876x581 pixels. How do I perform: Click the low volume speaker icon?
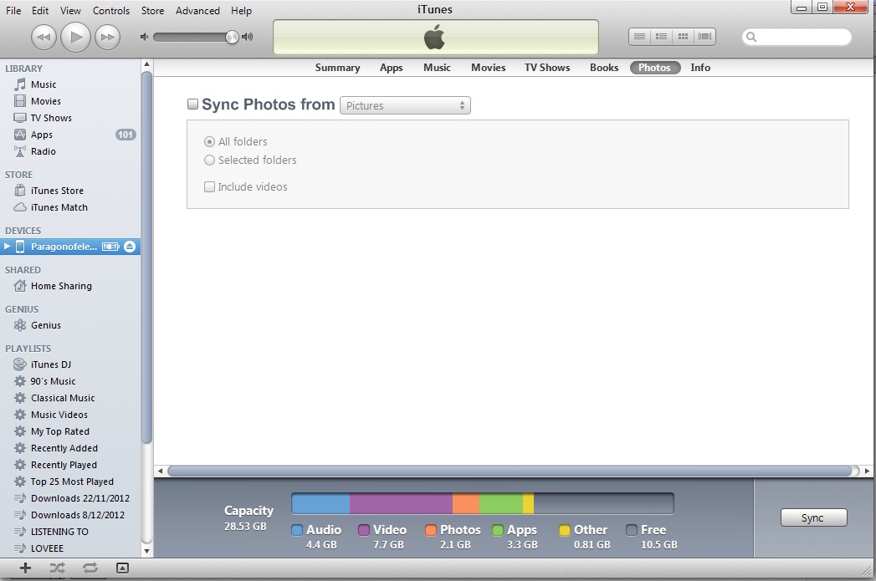[x=144, y=37]
